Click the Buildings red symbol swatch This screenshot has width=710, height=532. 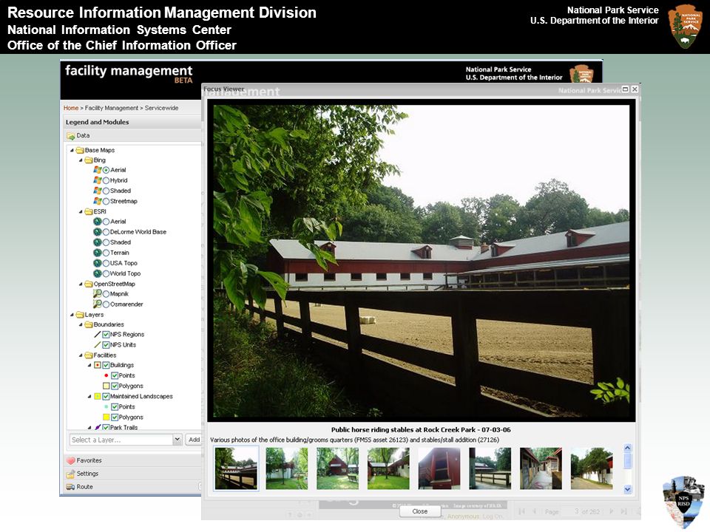98,366
